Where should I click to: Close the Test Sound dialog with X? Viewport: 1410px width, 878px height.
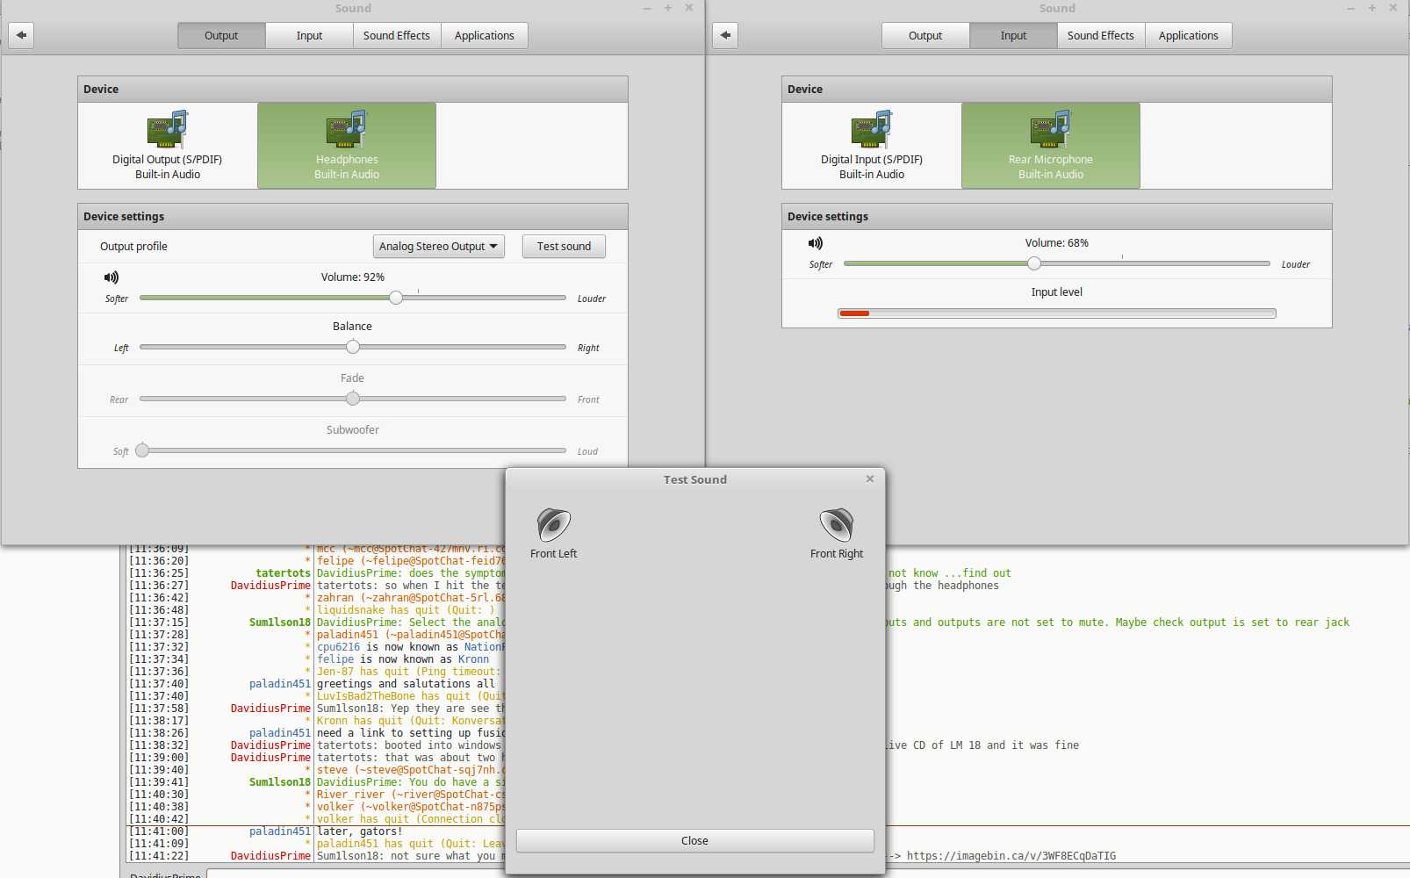point(870,479)
